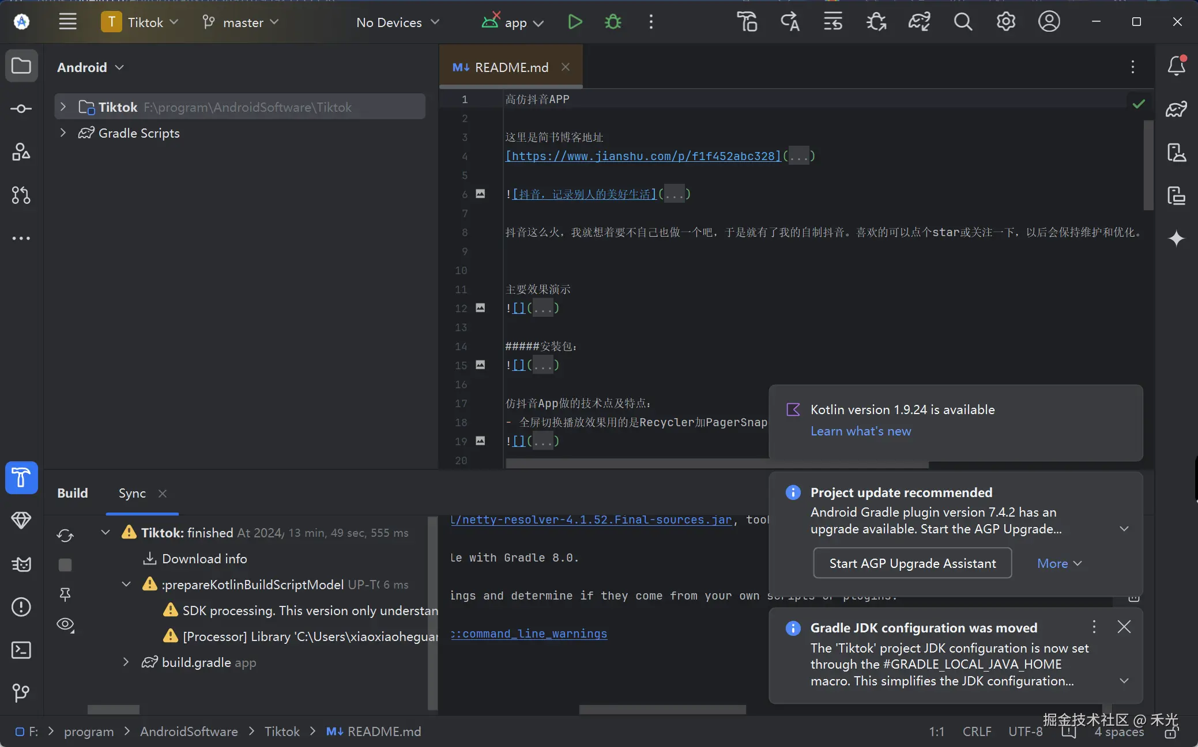Open the Learn what's new link

pyautogui.click(x=860, y=431)
